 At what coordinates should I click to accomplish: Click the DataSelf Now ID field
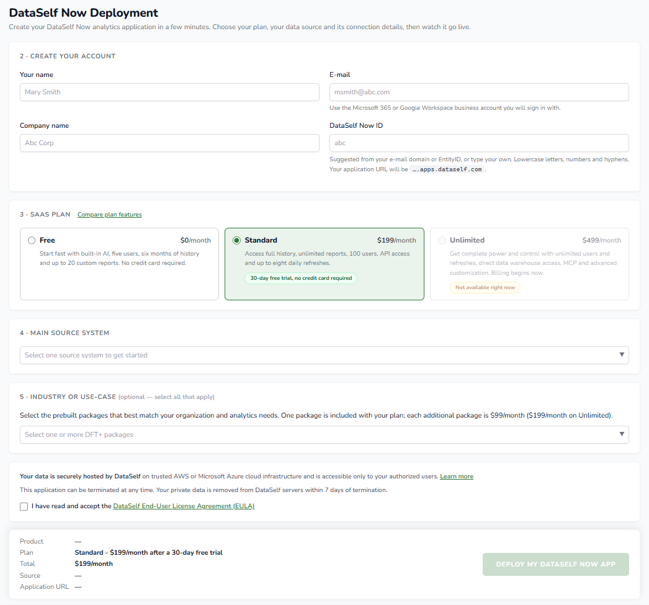[x=479, y=143]
